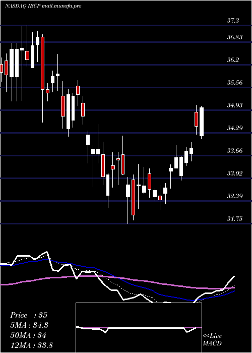Click the 12MA : 33.8 readout

(31, 345)
